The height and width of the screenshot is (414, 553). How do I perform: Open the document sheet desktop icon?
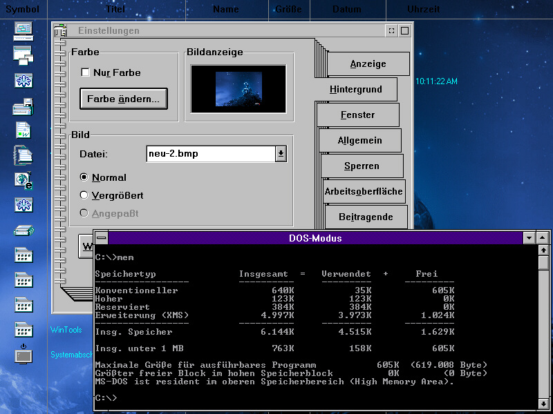click(24, 130)
